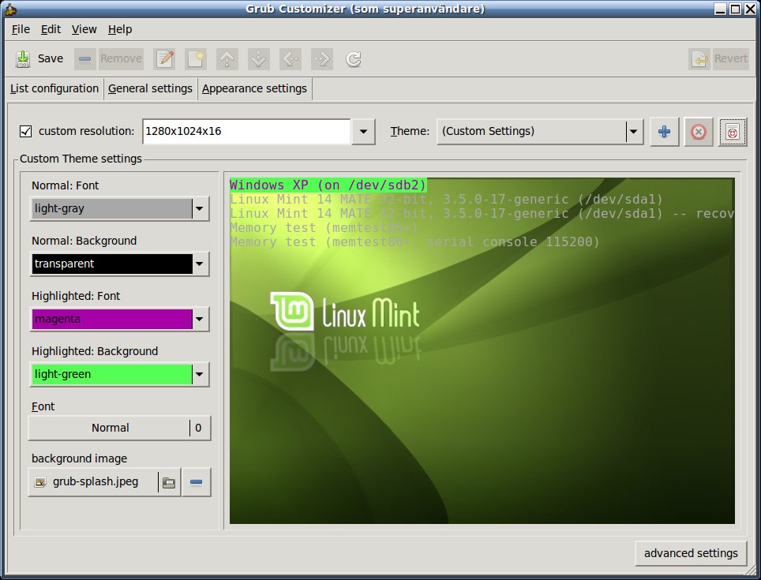Click the Grub Customizer title bar app icon
Viewport: 761px width, 580px height.
click(11, 9)
